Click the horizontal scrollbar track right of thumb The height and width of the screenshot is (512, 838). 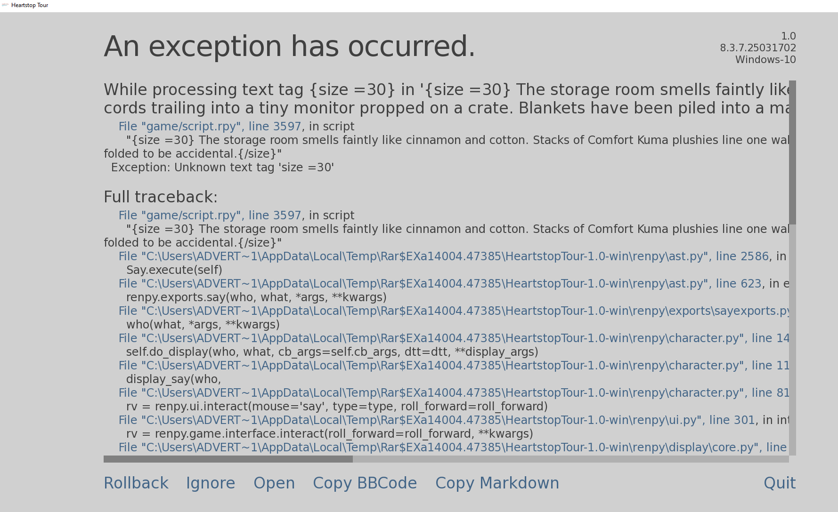click(x=571, y=459)
